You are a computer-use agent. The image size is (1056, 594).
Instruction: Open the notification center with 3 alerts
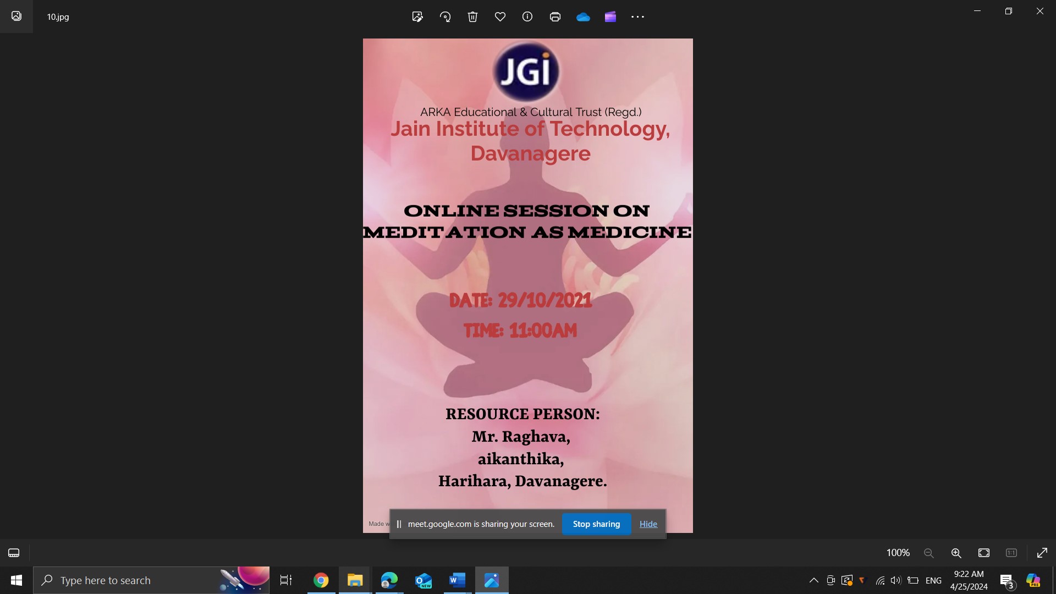click(1007, 581)
